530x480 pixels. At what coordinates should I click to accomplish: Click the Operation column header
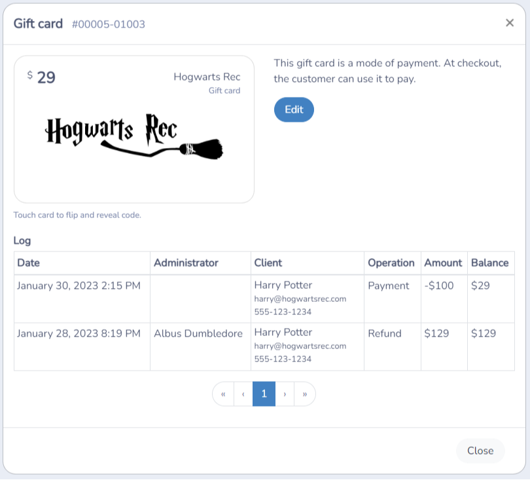(391, 263)
